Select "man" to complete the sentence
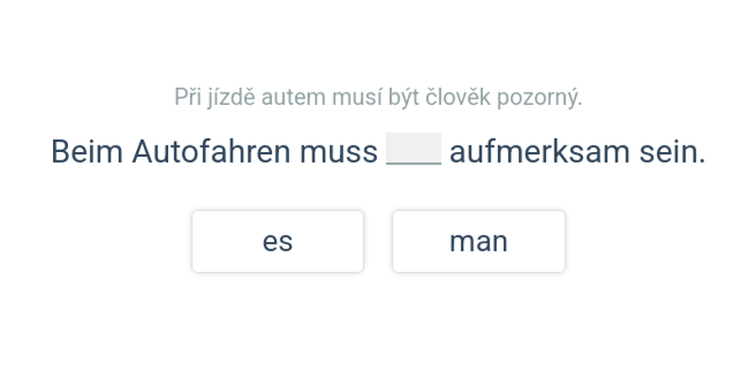756x378 pixels. click(478, 242)
